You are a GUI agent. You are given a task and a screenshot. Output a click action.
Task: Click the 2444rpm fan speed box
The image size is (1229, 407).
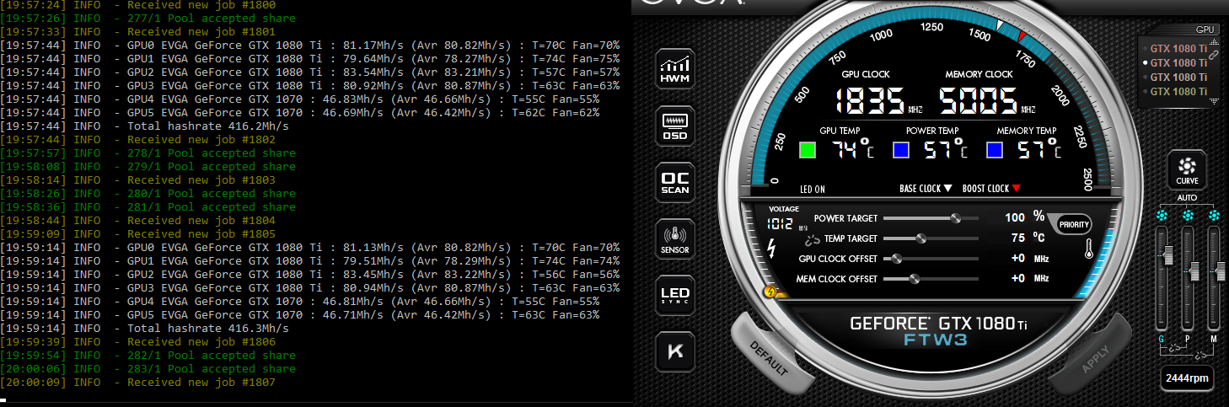(1188, 379)
